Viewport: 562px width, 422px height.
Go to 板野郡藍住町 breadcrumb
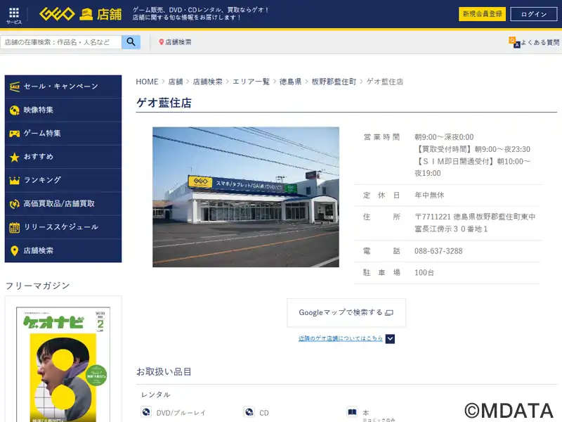point(334,82)
